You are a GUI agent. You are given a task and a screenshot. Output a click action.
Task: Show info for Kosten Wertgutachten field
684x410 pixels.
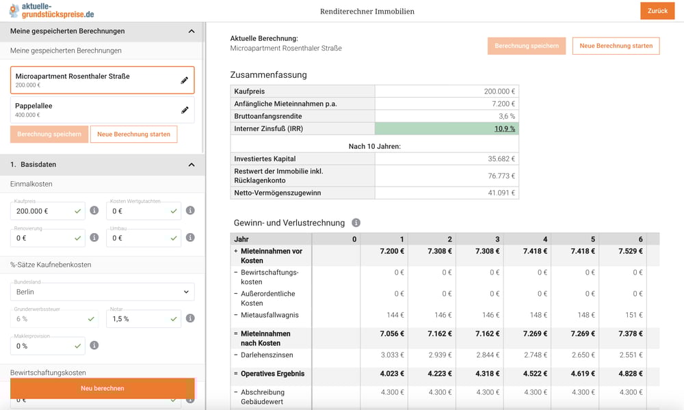click(x=190, y=210)
